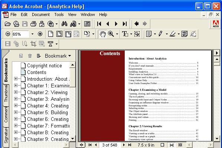Click the zoom in plus button

point(40,34)
